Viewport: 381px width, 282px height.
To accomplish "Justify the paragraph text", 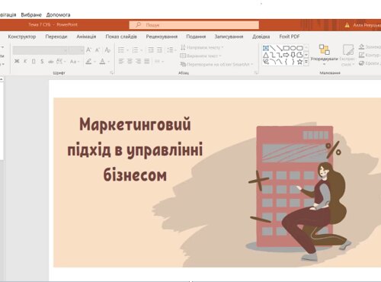I will [x=147, y=61].
